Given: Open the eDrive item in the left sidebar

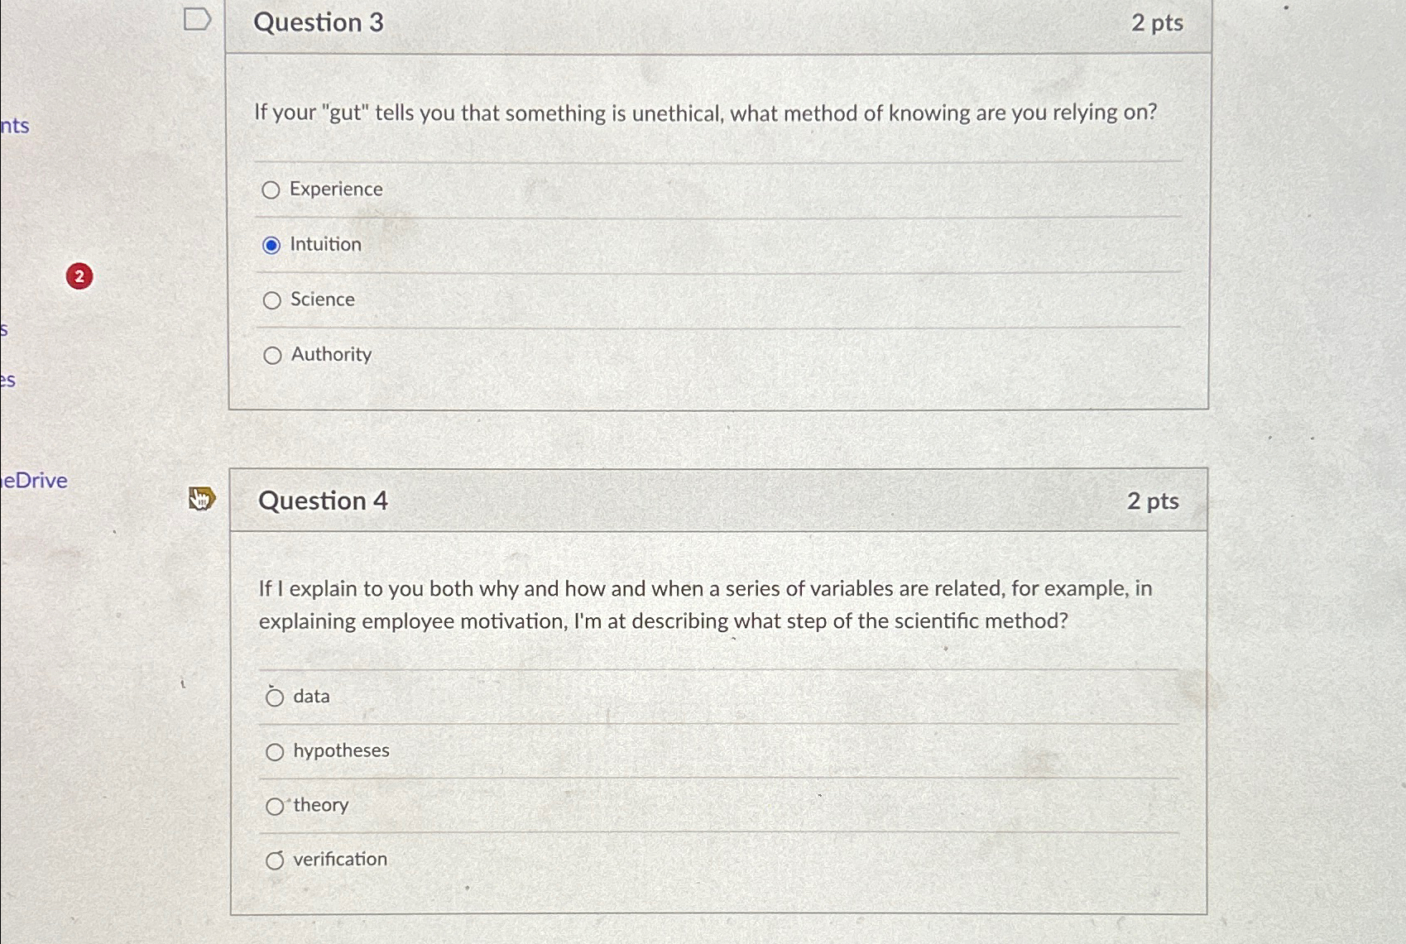Looking at the screenshot, I should [x=33, y=481].
